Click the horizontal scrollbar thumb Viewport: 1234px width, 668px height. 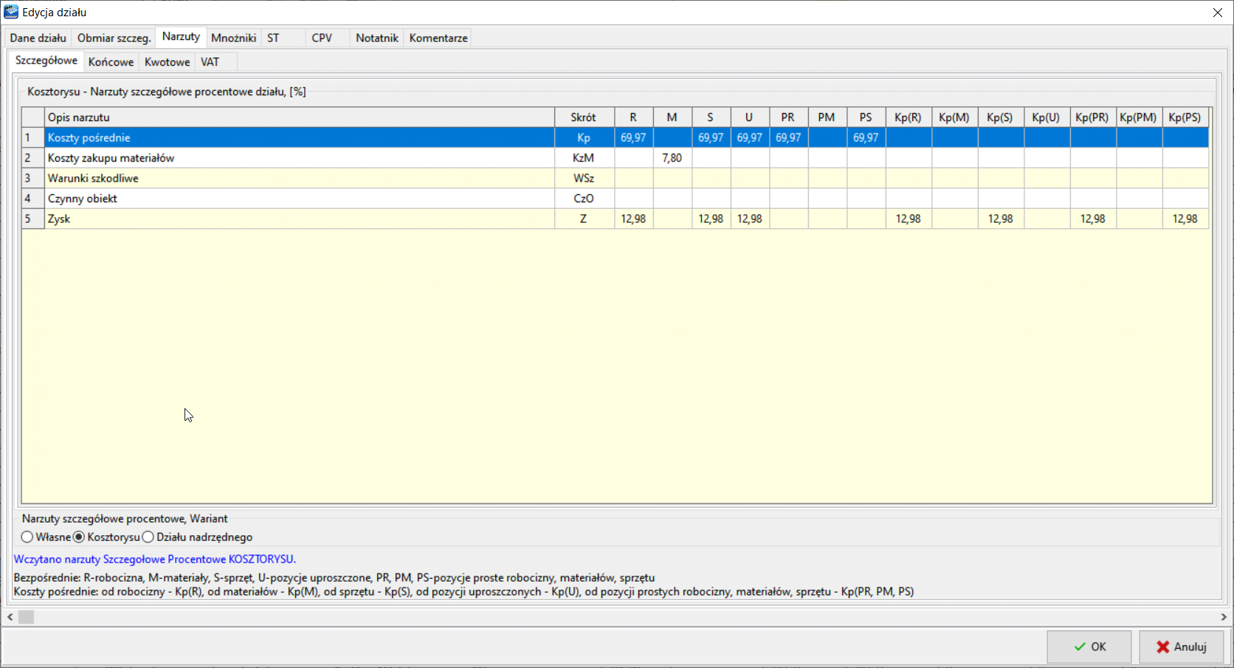26,617
